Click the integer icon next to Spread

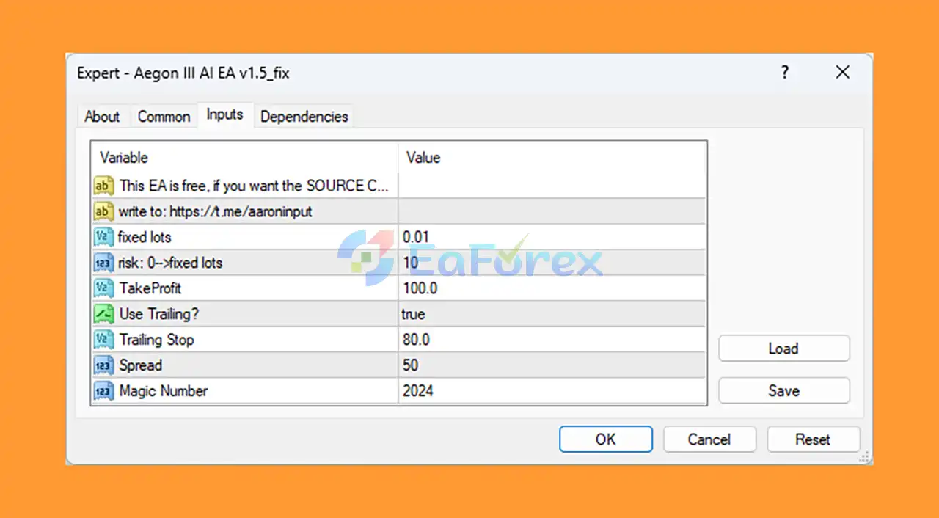coord(103,365)
